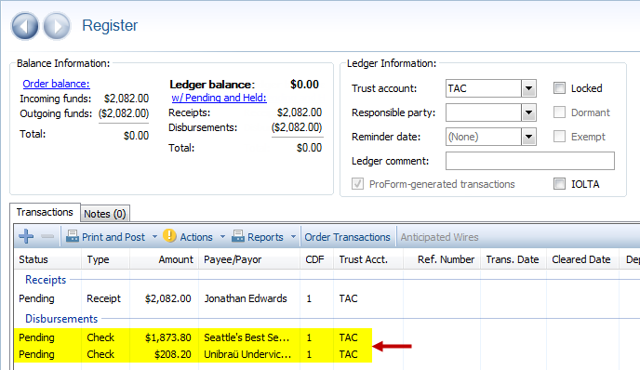
Task: Enable the IOLTA checkbox
Action: click(x=559, y=183)
